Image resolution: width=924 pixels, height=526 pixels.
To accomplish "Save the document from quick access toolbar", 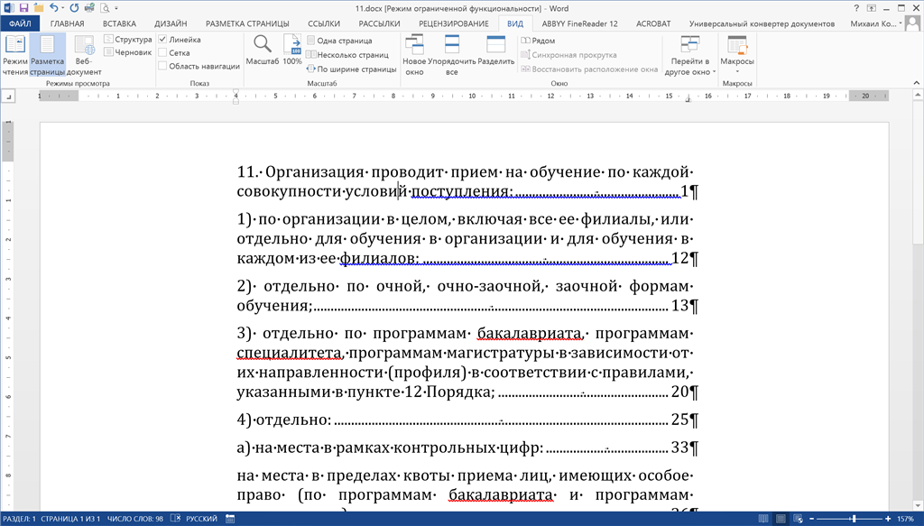I will pyautogui.click(x=24, y=8).
